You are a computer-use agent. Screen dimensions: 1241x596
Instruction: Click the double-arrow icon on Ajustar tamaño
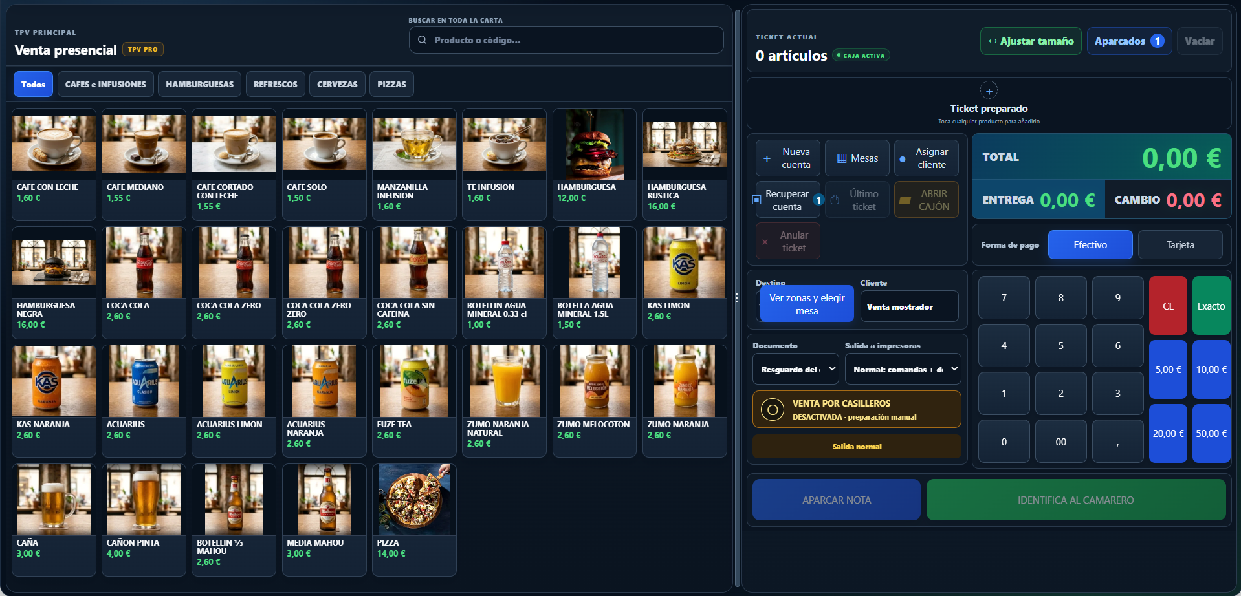pyautogui.click(x=993, y=41)
